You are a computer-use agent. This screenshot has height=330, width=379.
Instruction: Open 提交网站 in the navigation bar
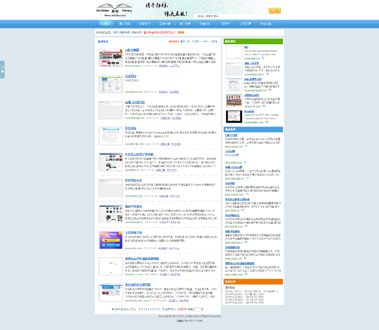125,24
